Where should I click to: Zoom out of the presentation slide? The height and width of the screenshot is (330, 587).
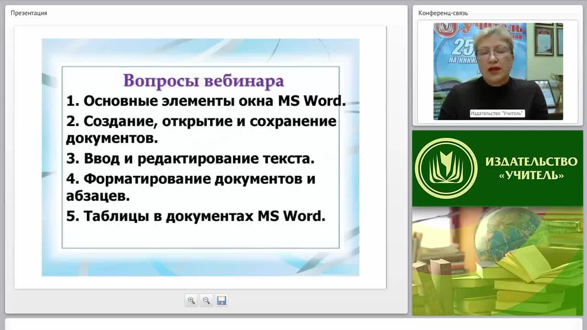(206, 301)
